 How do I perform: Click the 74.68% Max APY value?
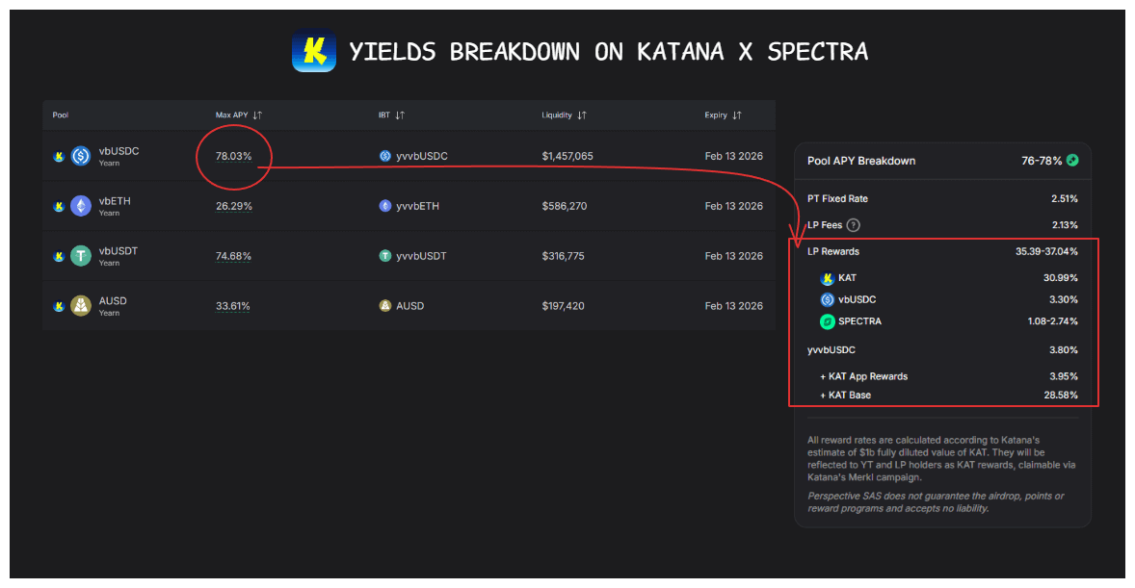click(x=234, y=256)
